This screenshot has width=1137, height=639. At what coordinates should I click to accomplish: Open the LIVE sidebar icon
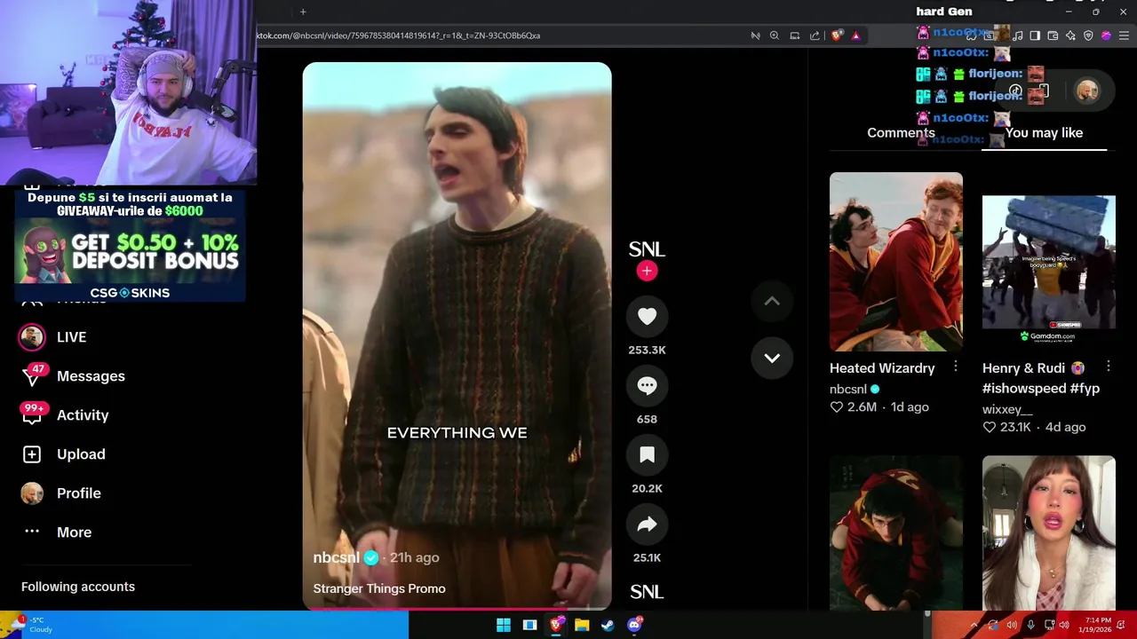32,337
